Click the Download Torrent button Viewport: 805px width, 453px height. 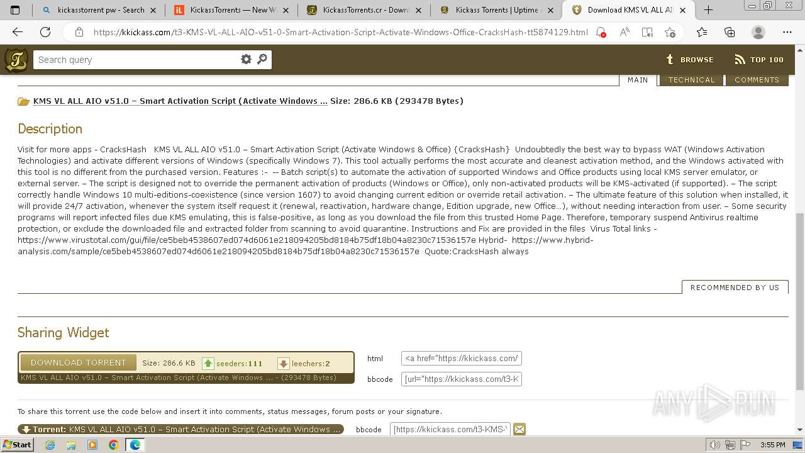coord(79,362)
